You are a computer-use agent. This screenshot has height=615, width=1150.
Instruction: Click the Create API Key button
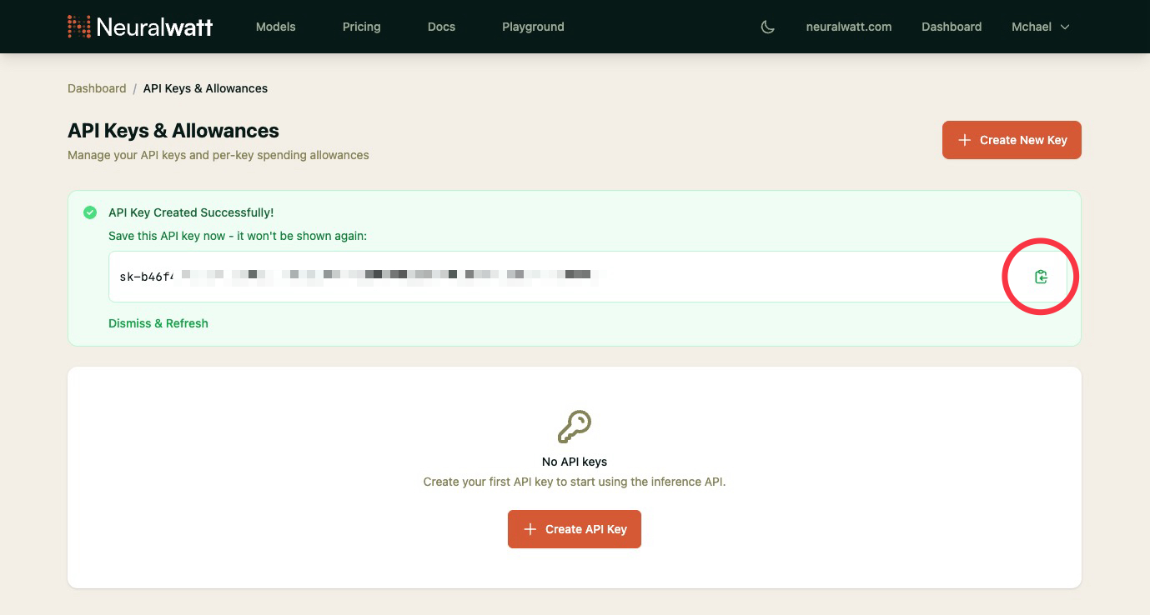(x=575, y=529)
